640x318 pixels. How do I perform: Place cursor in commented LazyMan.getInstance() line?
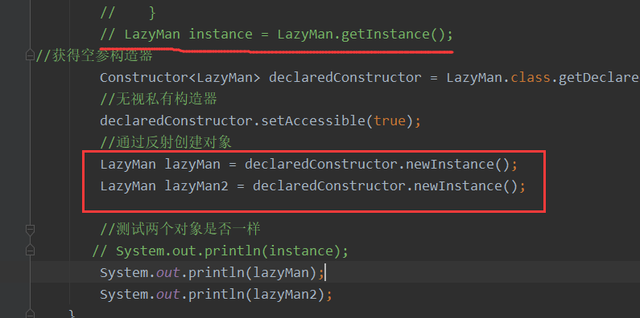tap(276, 35)
